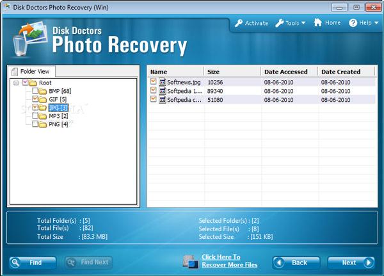Check the PNG [4] folder checkbox
Screen dimensions: 384x276
tap(35, 124)
